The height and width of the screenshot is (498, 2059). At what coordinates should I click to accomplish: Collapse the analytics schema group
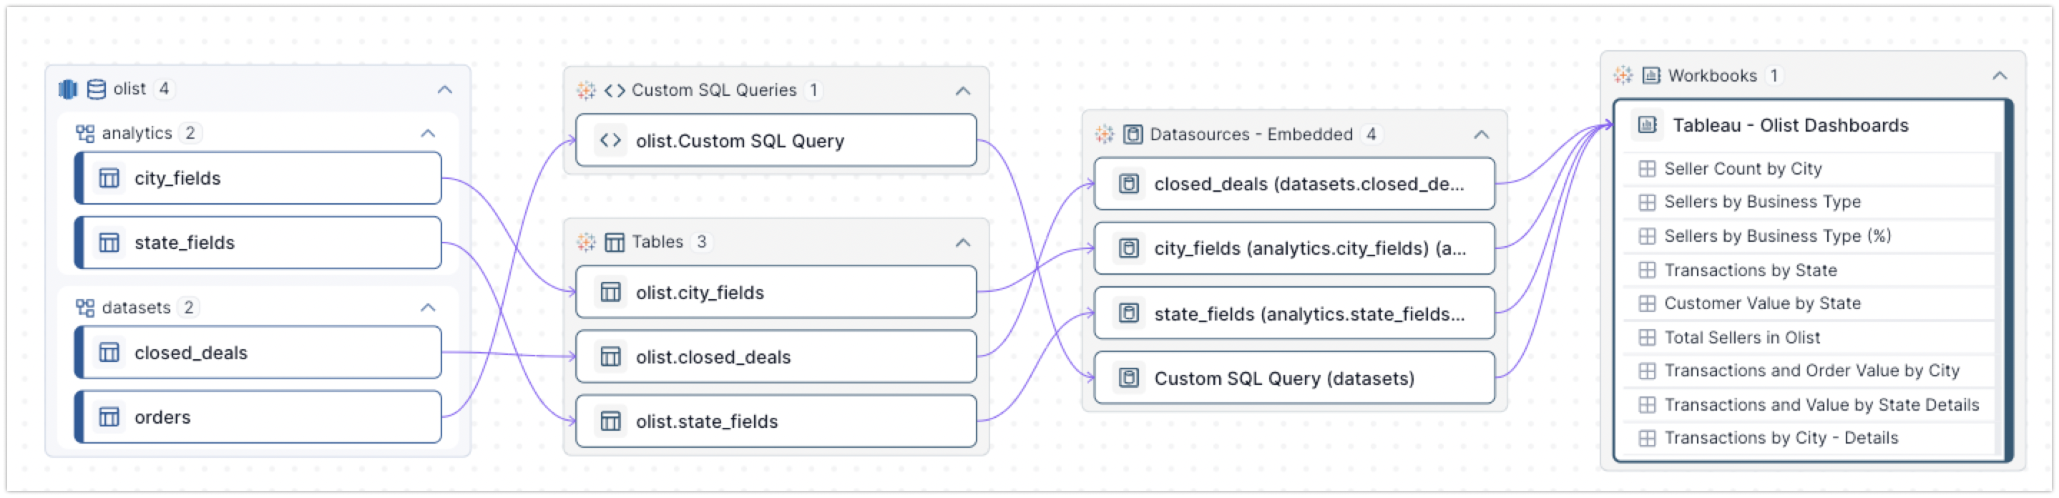[x=429, y=132]
